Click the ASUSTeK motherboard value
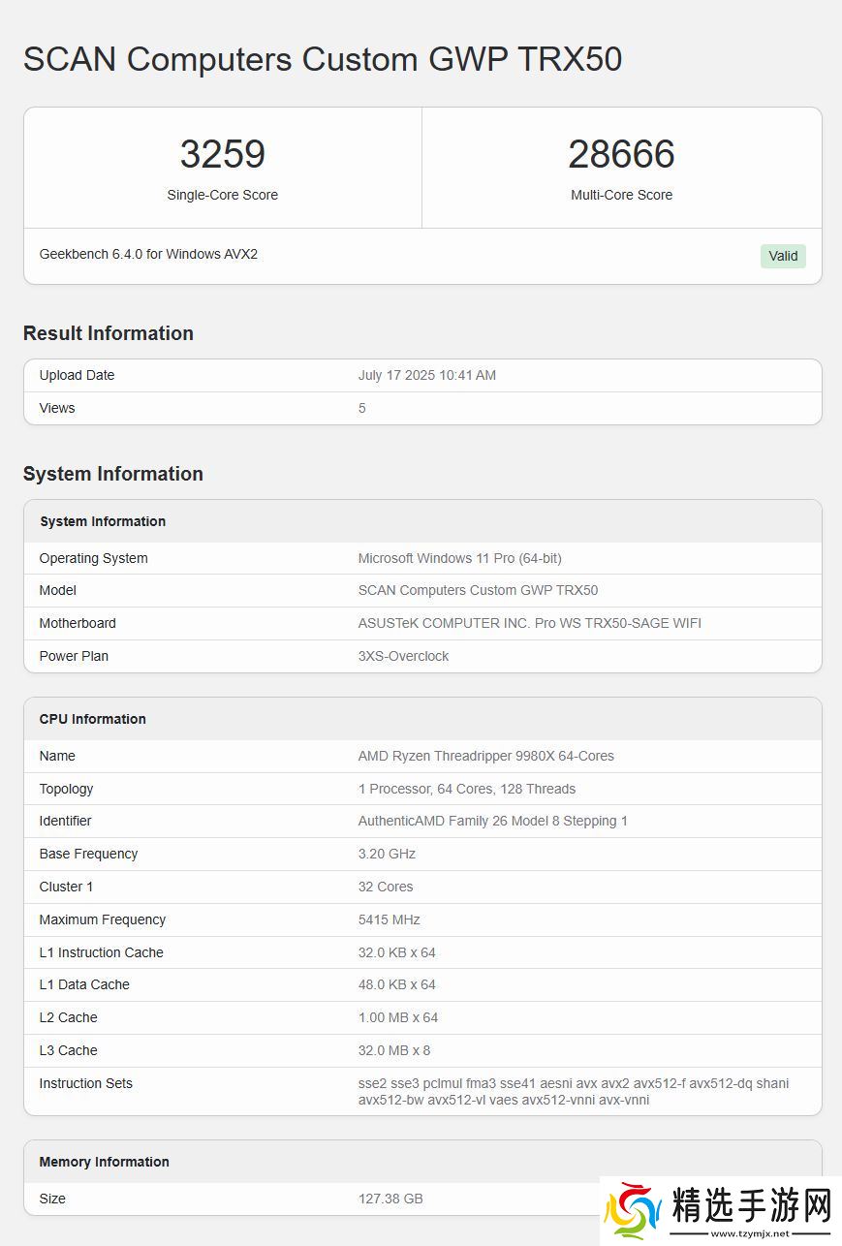Image resolution: width=842 pixels, height=1246 pixels. pos(529,623)
